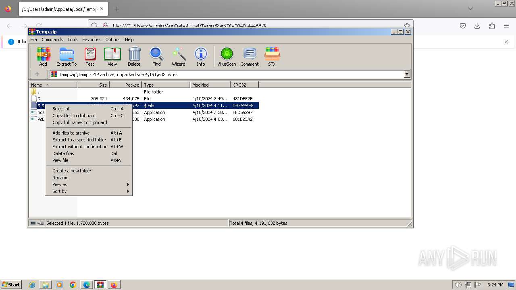Select the row with CRC32 FFD59297
This screenshot has height=290, width=516.
144,112
